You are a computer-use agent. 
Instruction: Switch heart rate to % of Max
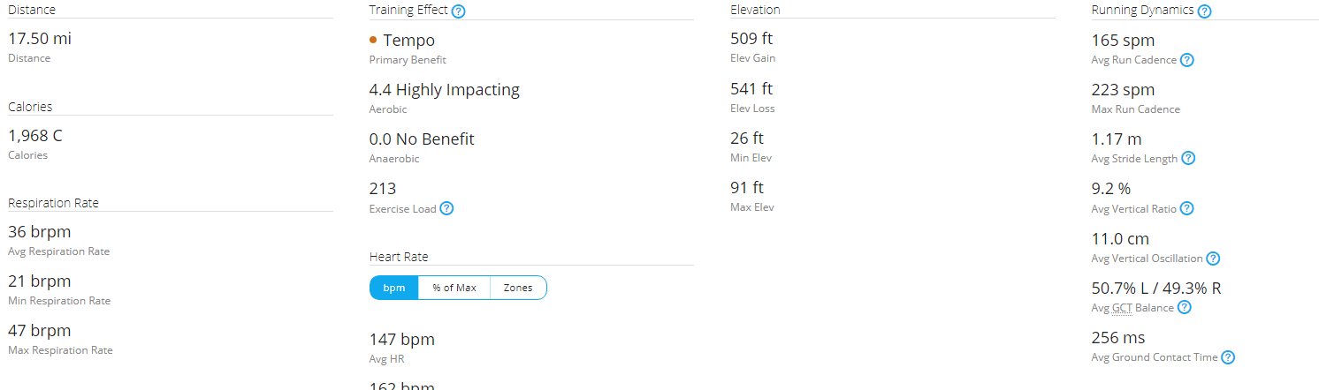pyautogui.click(x=454, y=288)
